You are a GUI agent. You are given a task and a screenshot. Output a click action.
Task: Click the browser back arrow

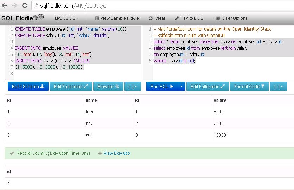pyautogui.click(x=5, y=6)
